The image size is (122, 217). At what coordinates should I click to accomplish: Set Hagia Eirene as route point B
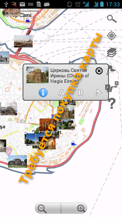coord(81,93)
